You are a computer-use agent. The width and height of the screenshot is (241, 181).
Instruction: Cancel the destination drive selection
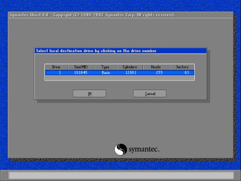point(150,94)
